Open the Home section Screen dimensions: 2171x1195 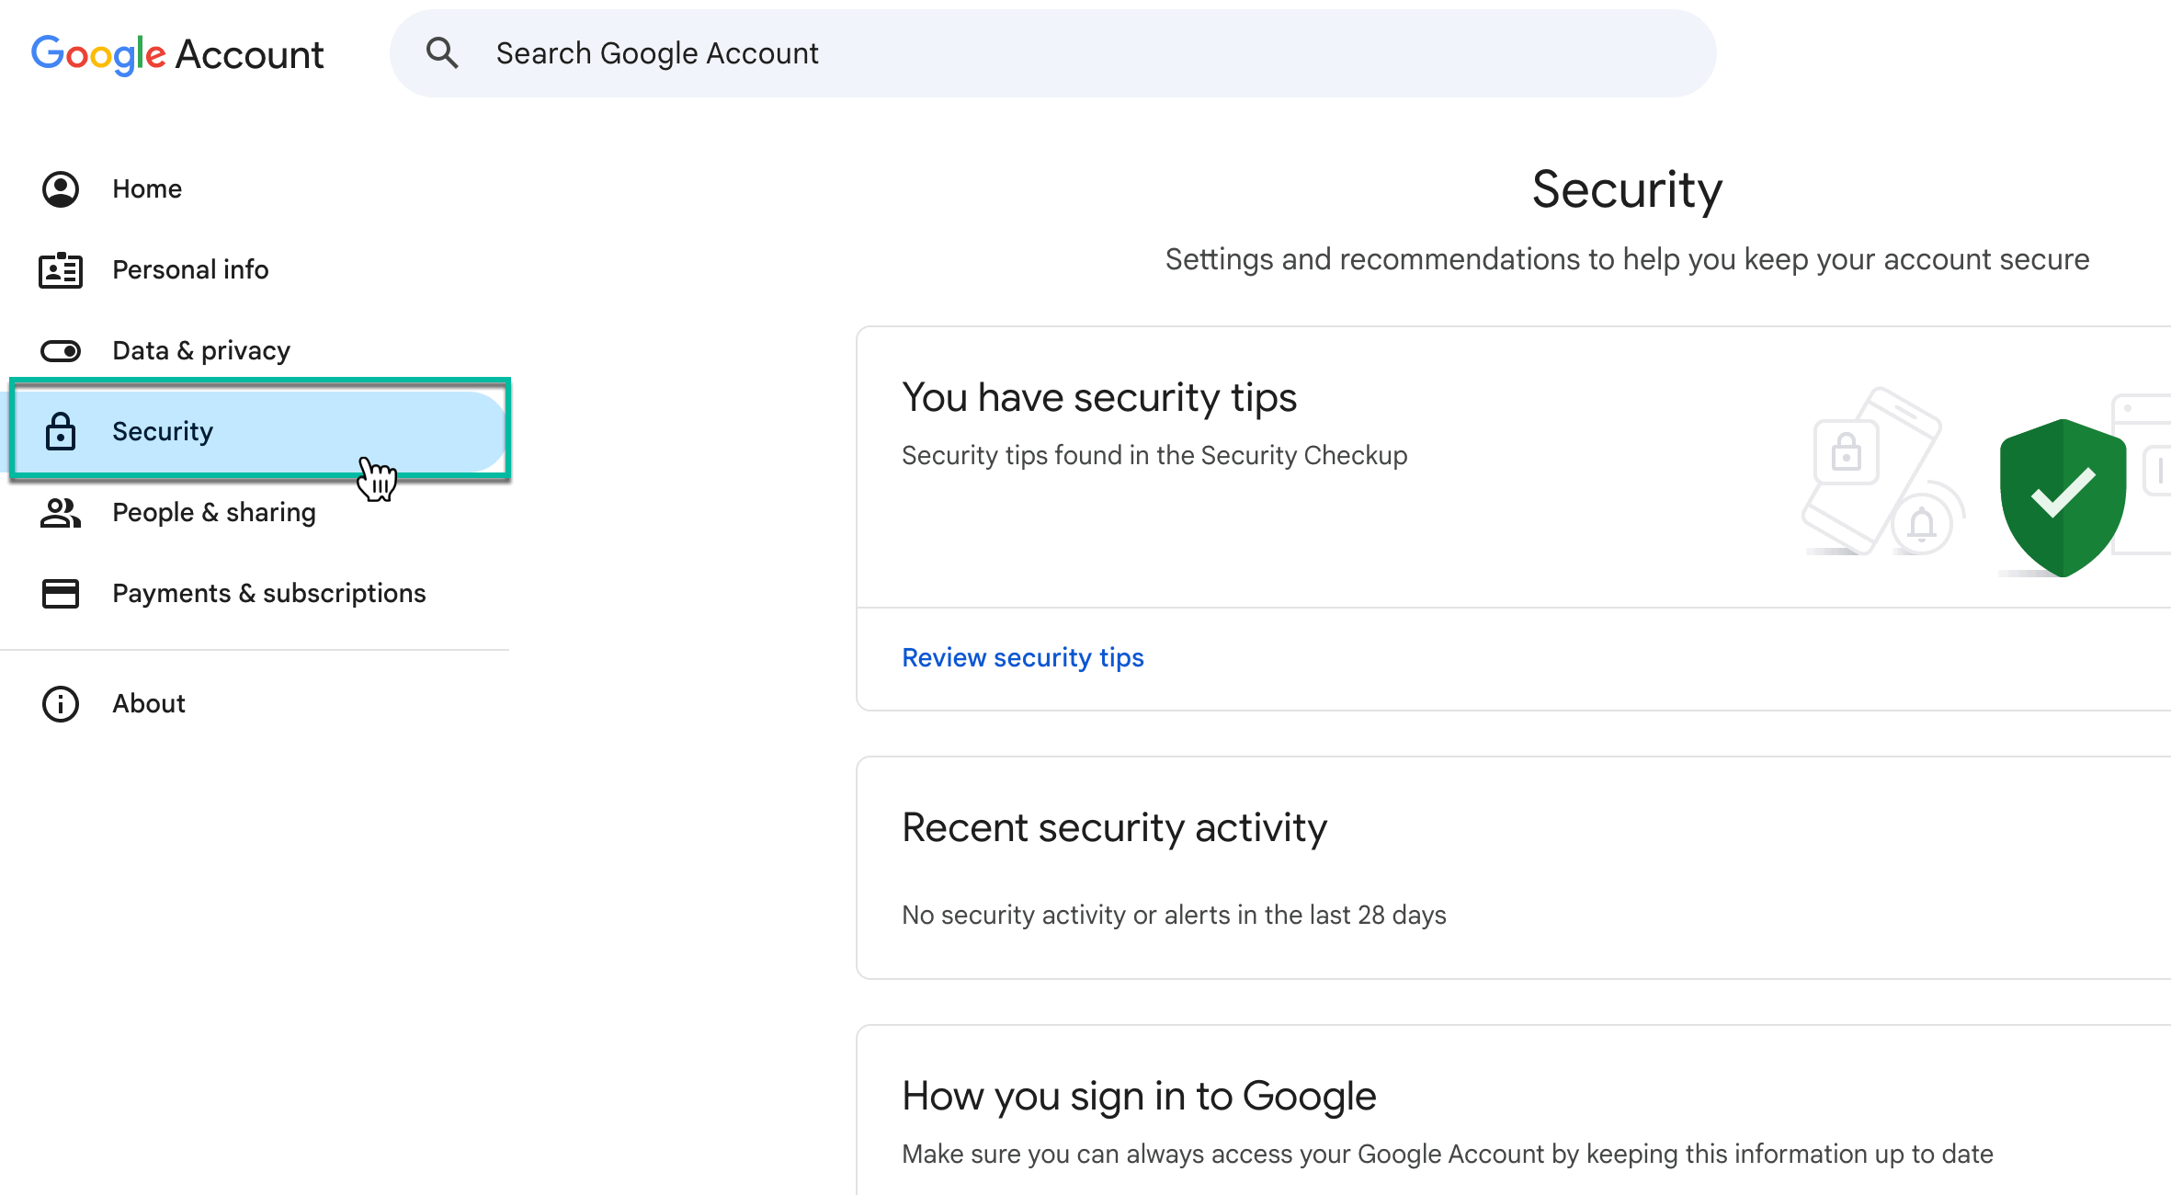click(x=147, y=188)
